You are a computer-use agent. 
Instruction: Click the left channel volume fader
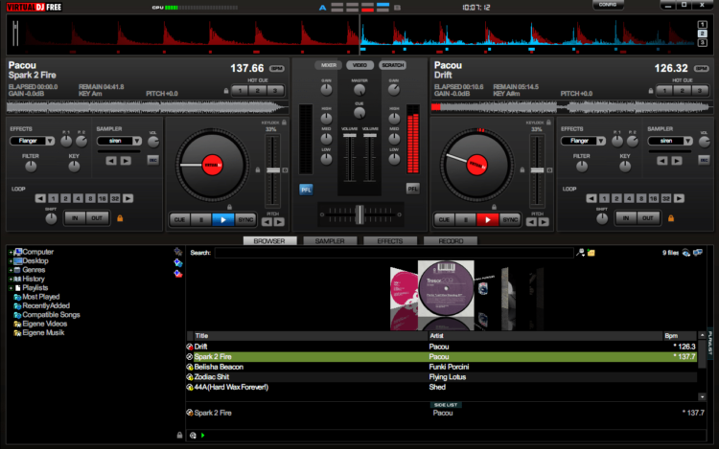[x=349, y=136]
